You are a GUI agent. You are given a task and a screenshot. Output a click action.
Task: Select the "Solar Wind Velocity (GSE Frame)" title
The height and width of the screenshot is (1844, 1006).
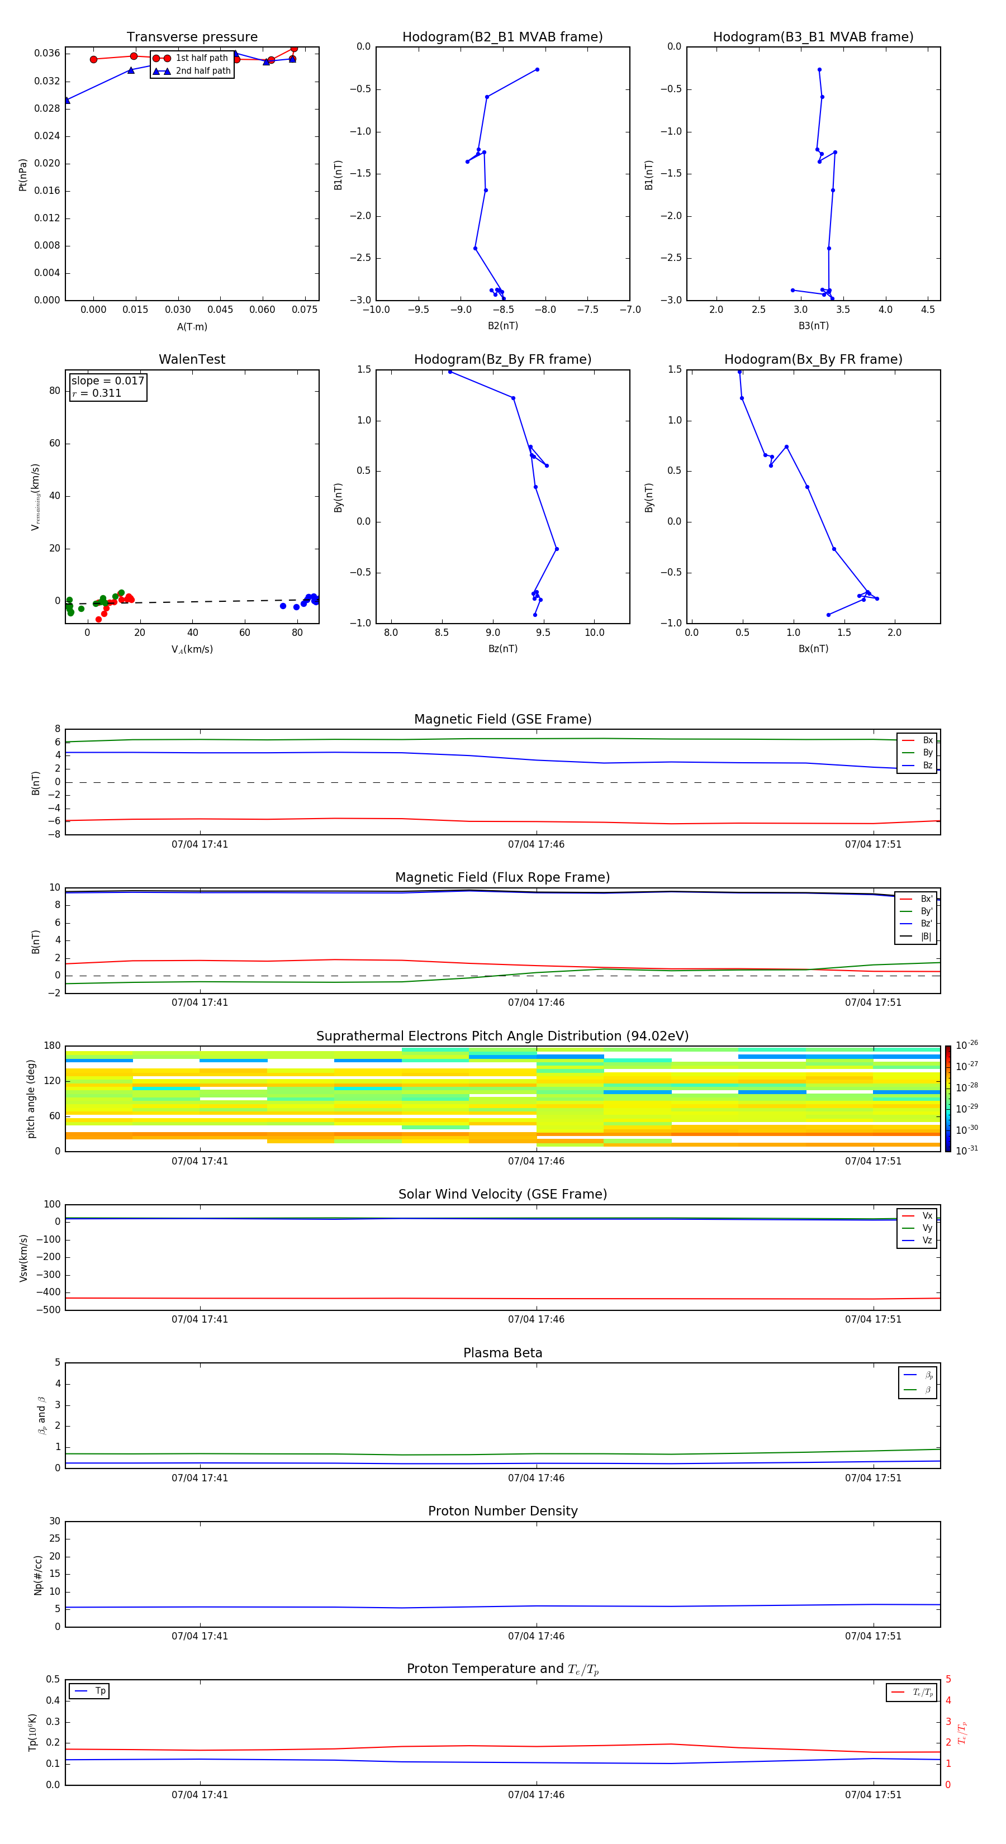502,1195
